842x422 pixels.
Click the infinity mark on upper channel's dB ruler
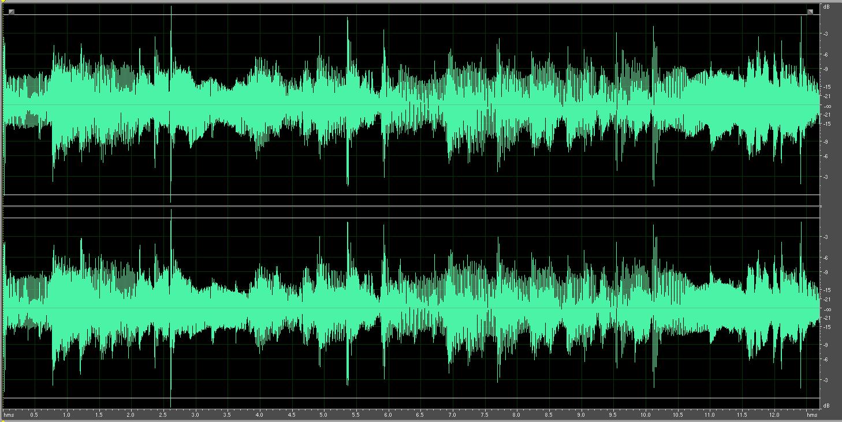pyautogui.click(x=827, y=106)
